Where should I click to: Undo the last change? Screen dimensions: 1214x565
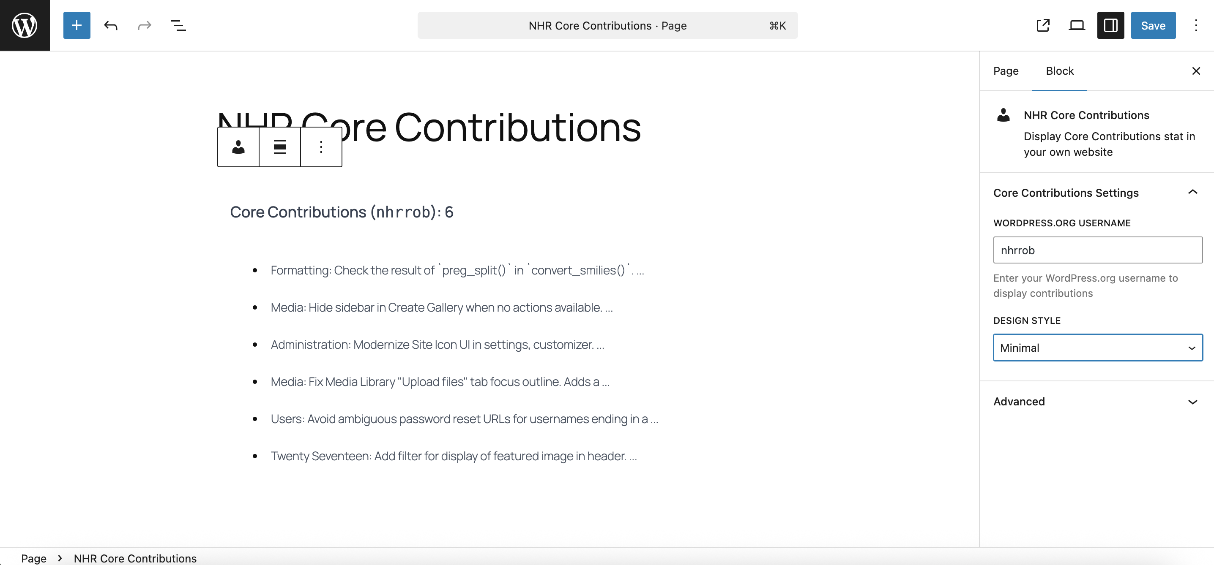pos(111,25)
